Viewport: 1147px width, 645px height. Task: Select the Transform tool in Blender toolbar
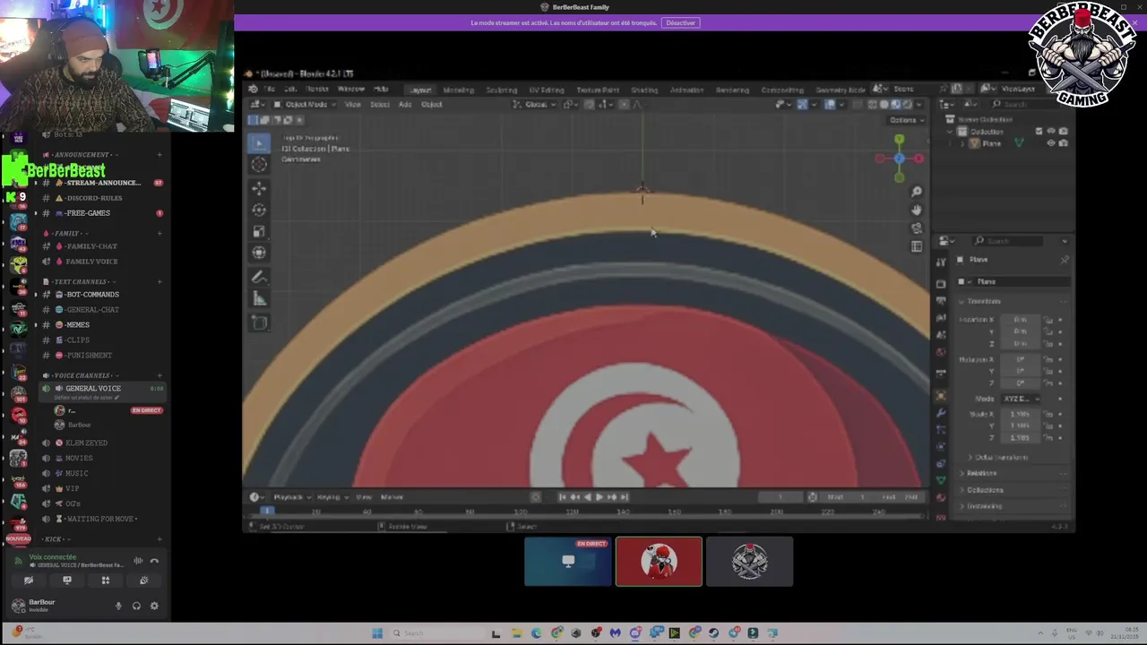pyautogui.click(x=259, y=253)
